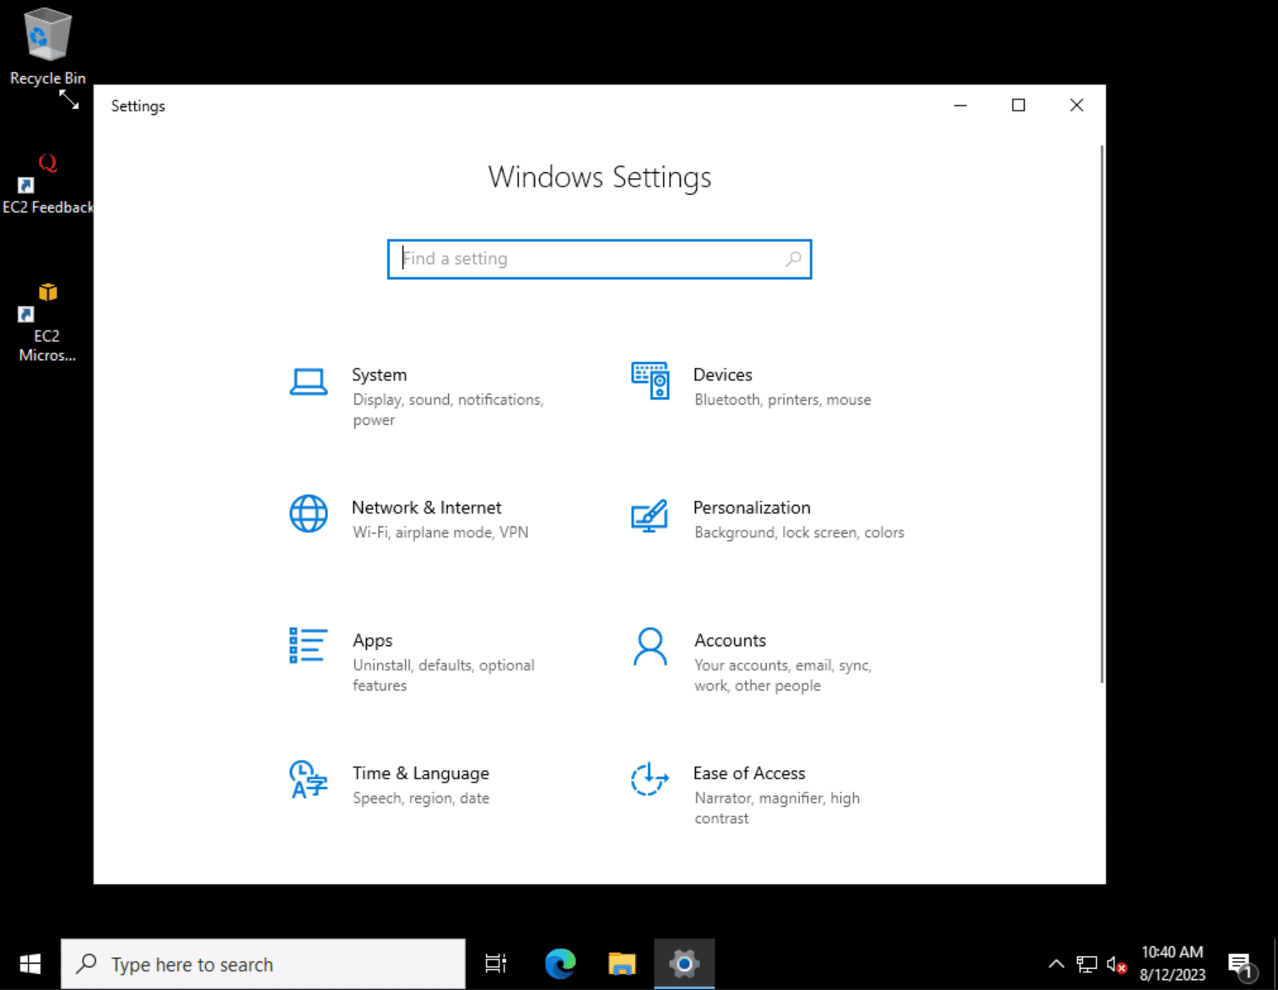Screen dimensions: 1278x990
Task: Open Network & Internet settings
Action: [x=426, y=507]
